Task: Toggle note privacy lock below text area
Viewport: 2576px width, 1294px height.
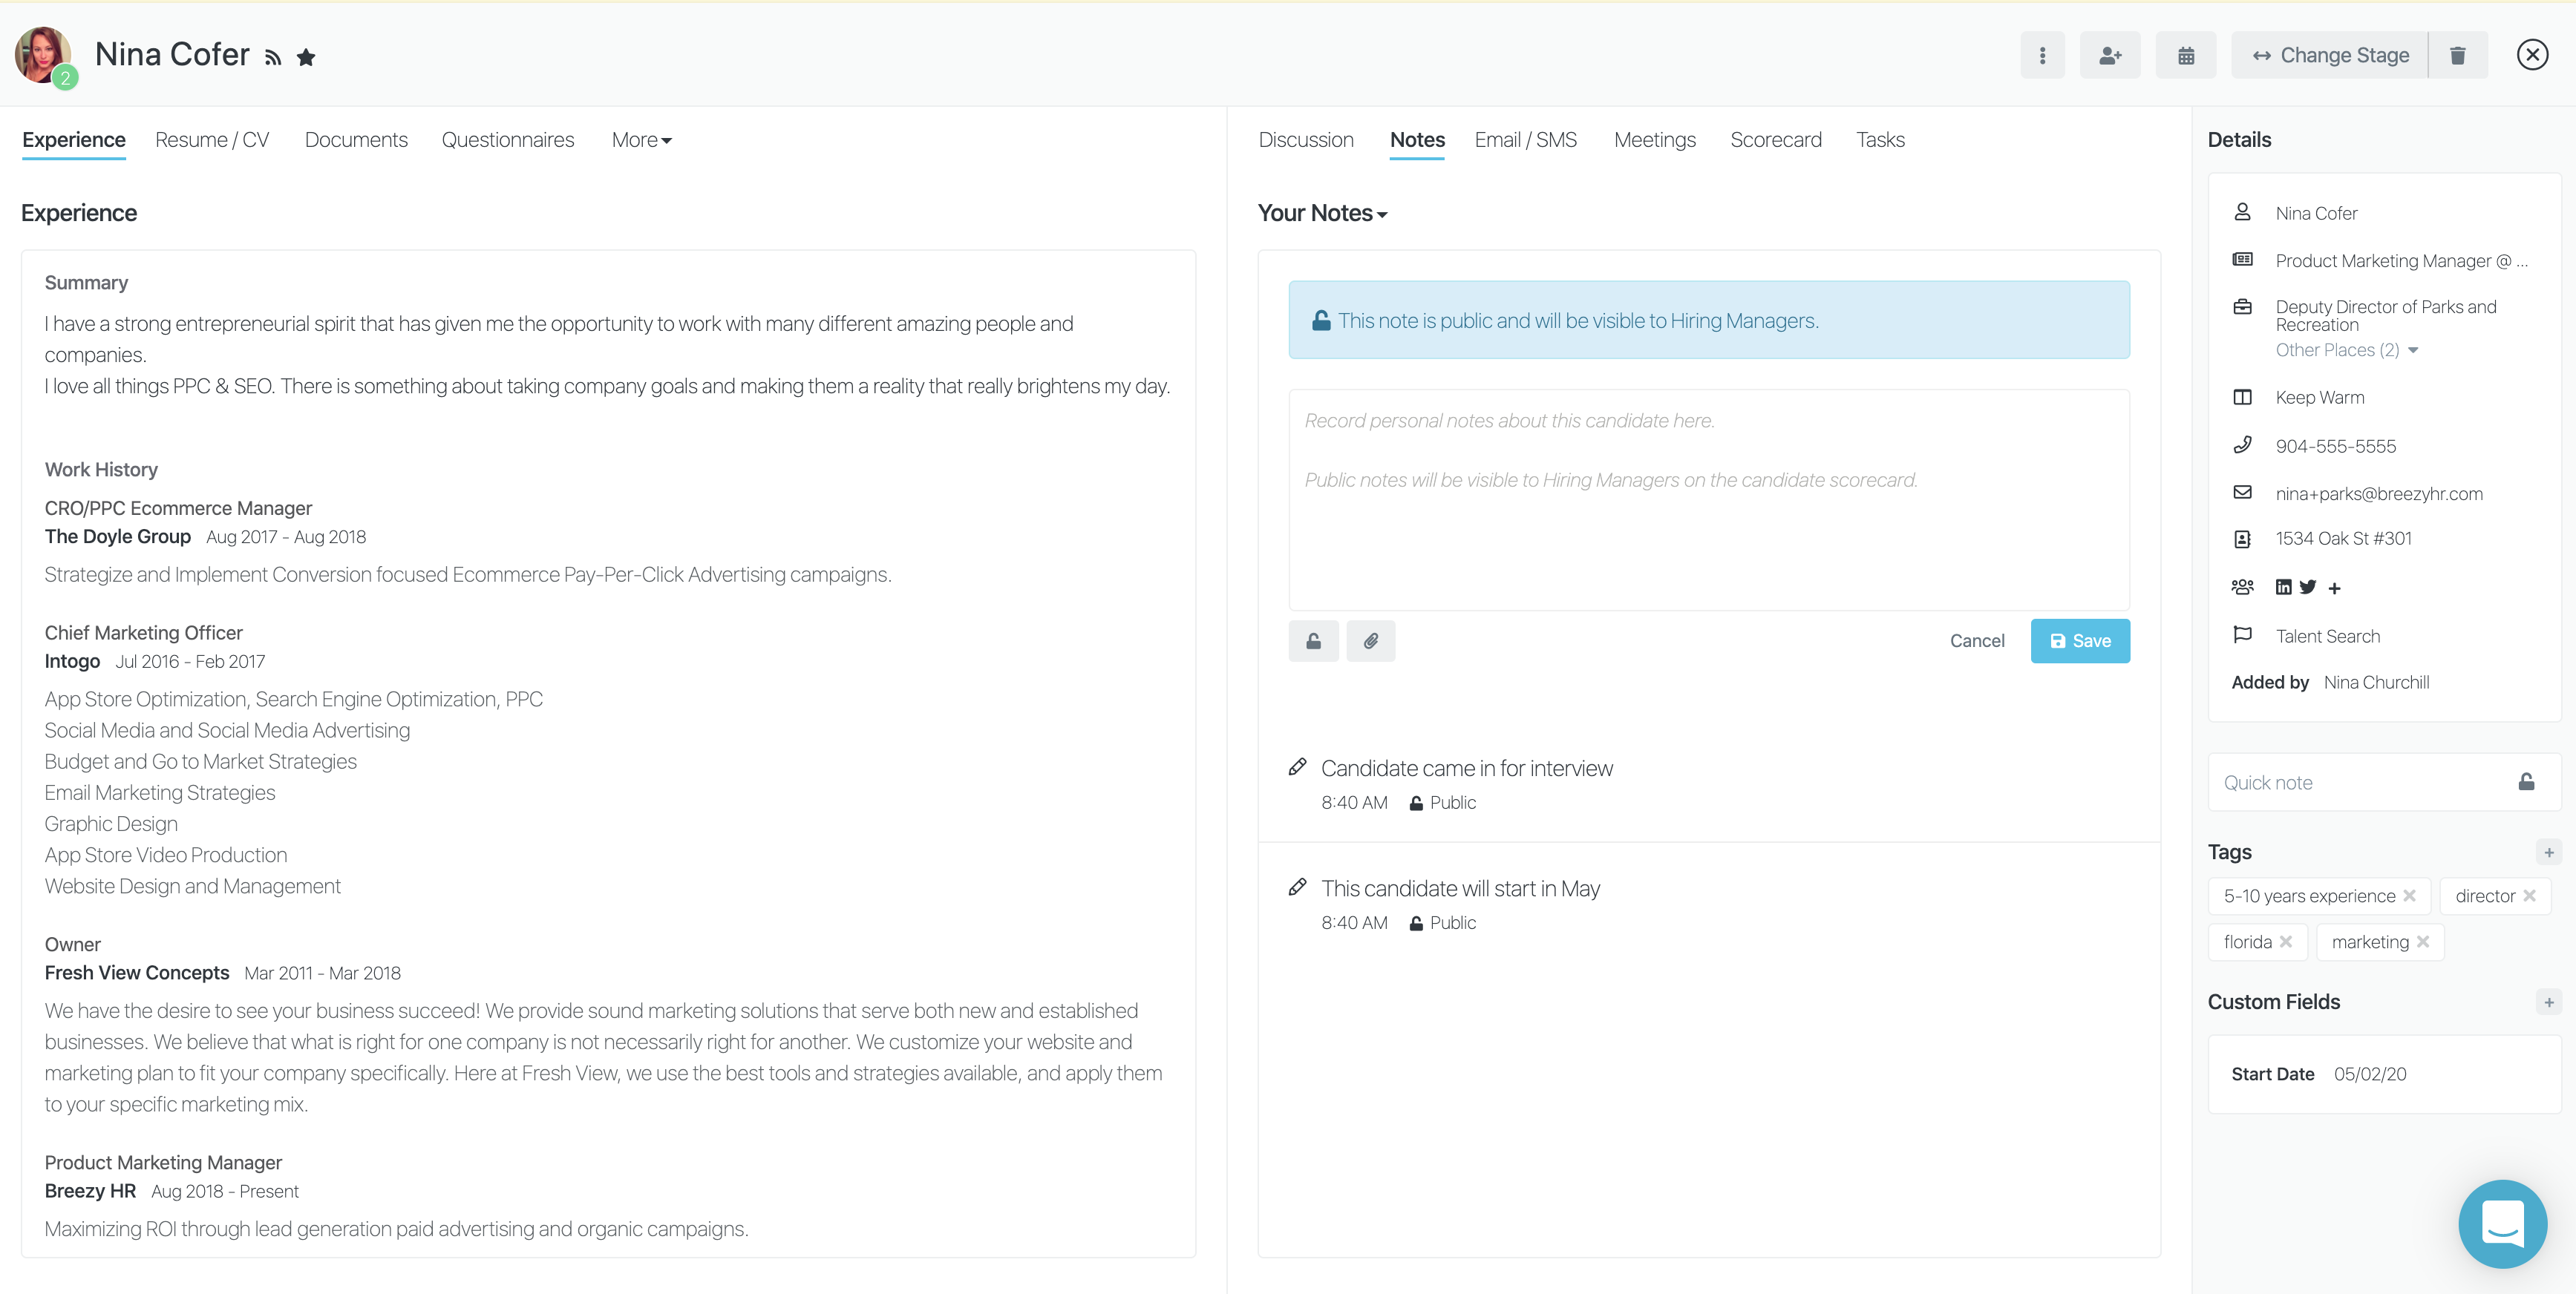Action: [1313, 640]
